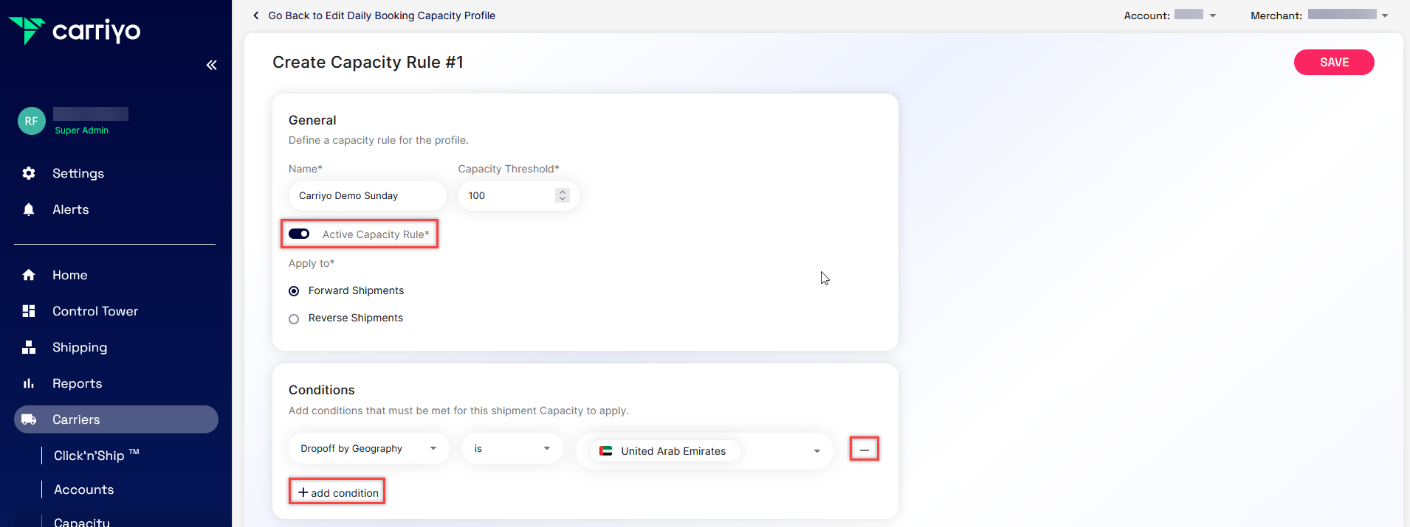This screenshot has width=1410, height=527.
Task: Select Reverse Shipments radio button
Action: pos(294,319)
